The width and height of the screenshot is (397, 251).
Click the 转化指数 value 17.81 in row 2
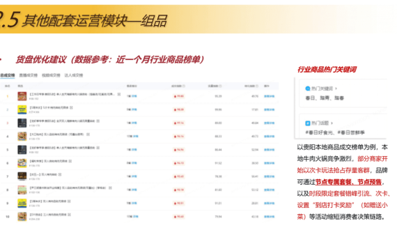[x=255, y=109]
